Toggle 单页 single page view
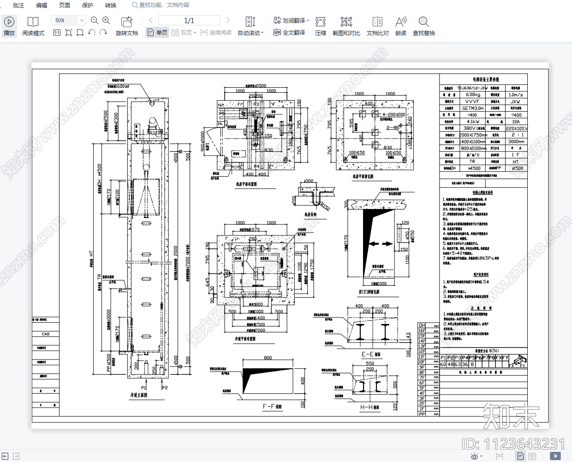Image resolution: width=572 pixels, height=462 pixels. point(157,32)
